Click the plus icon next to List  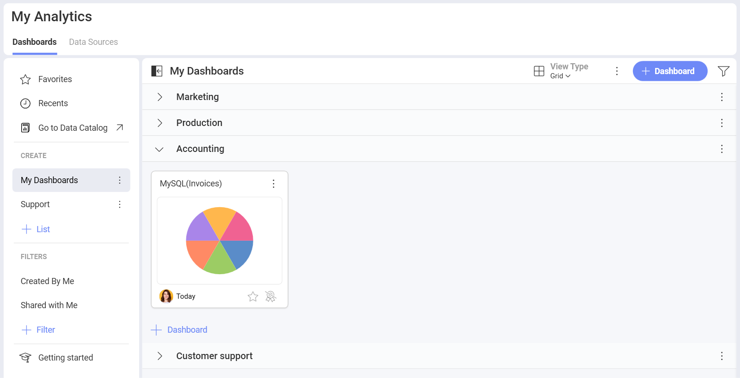(26, 229)
